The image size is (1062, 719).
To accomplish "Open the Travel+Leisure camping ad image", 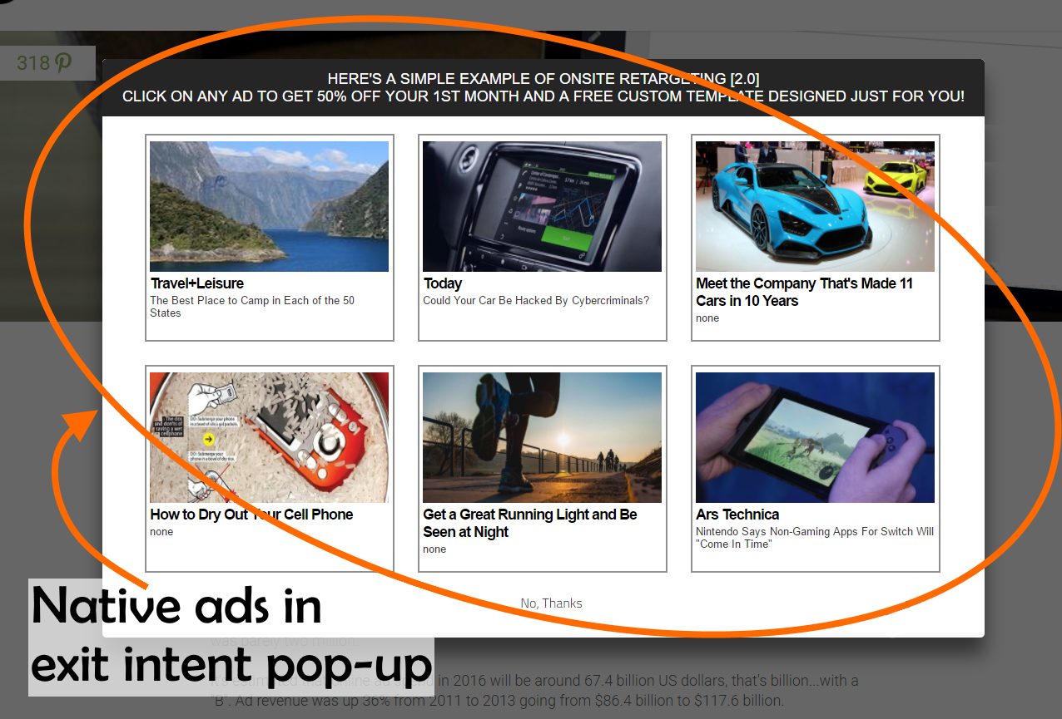I will 268,206.
